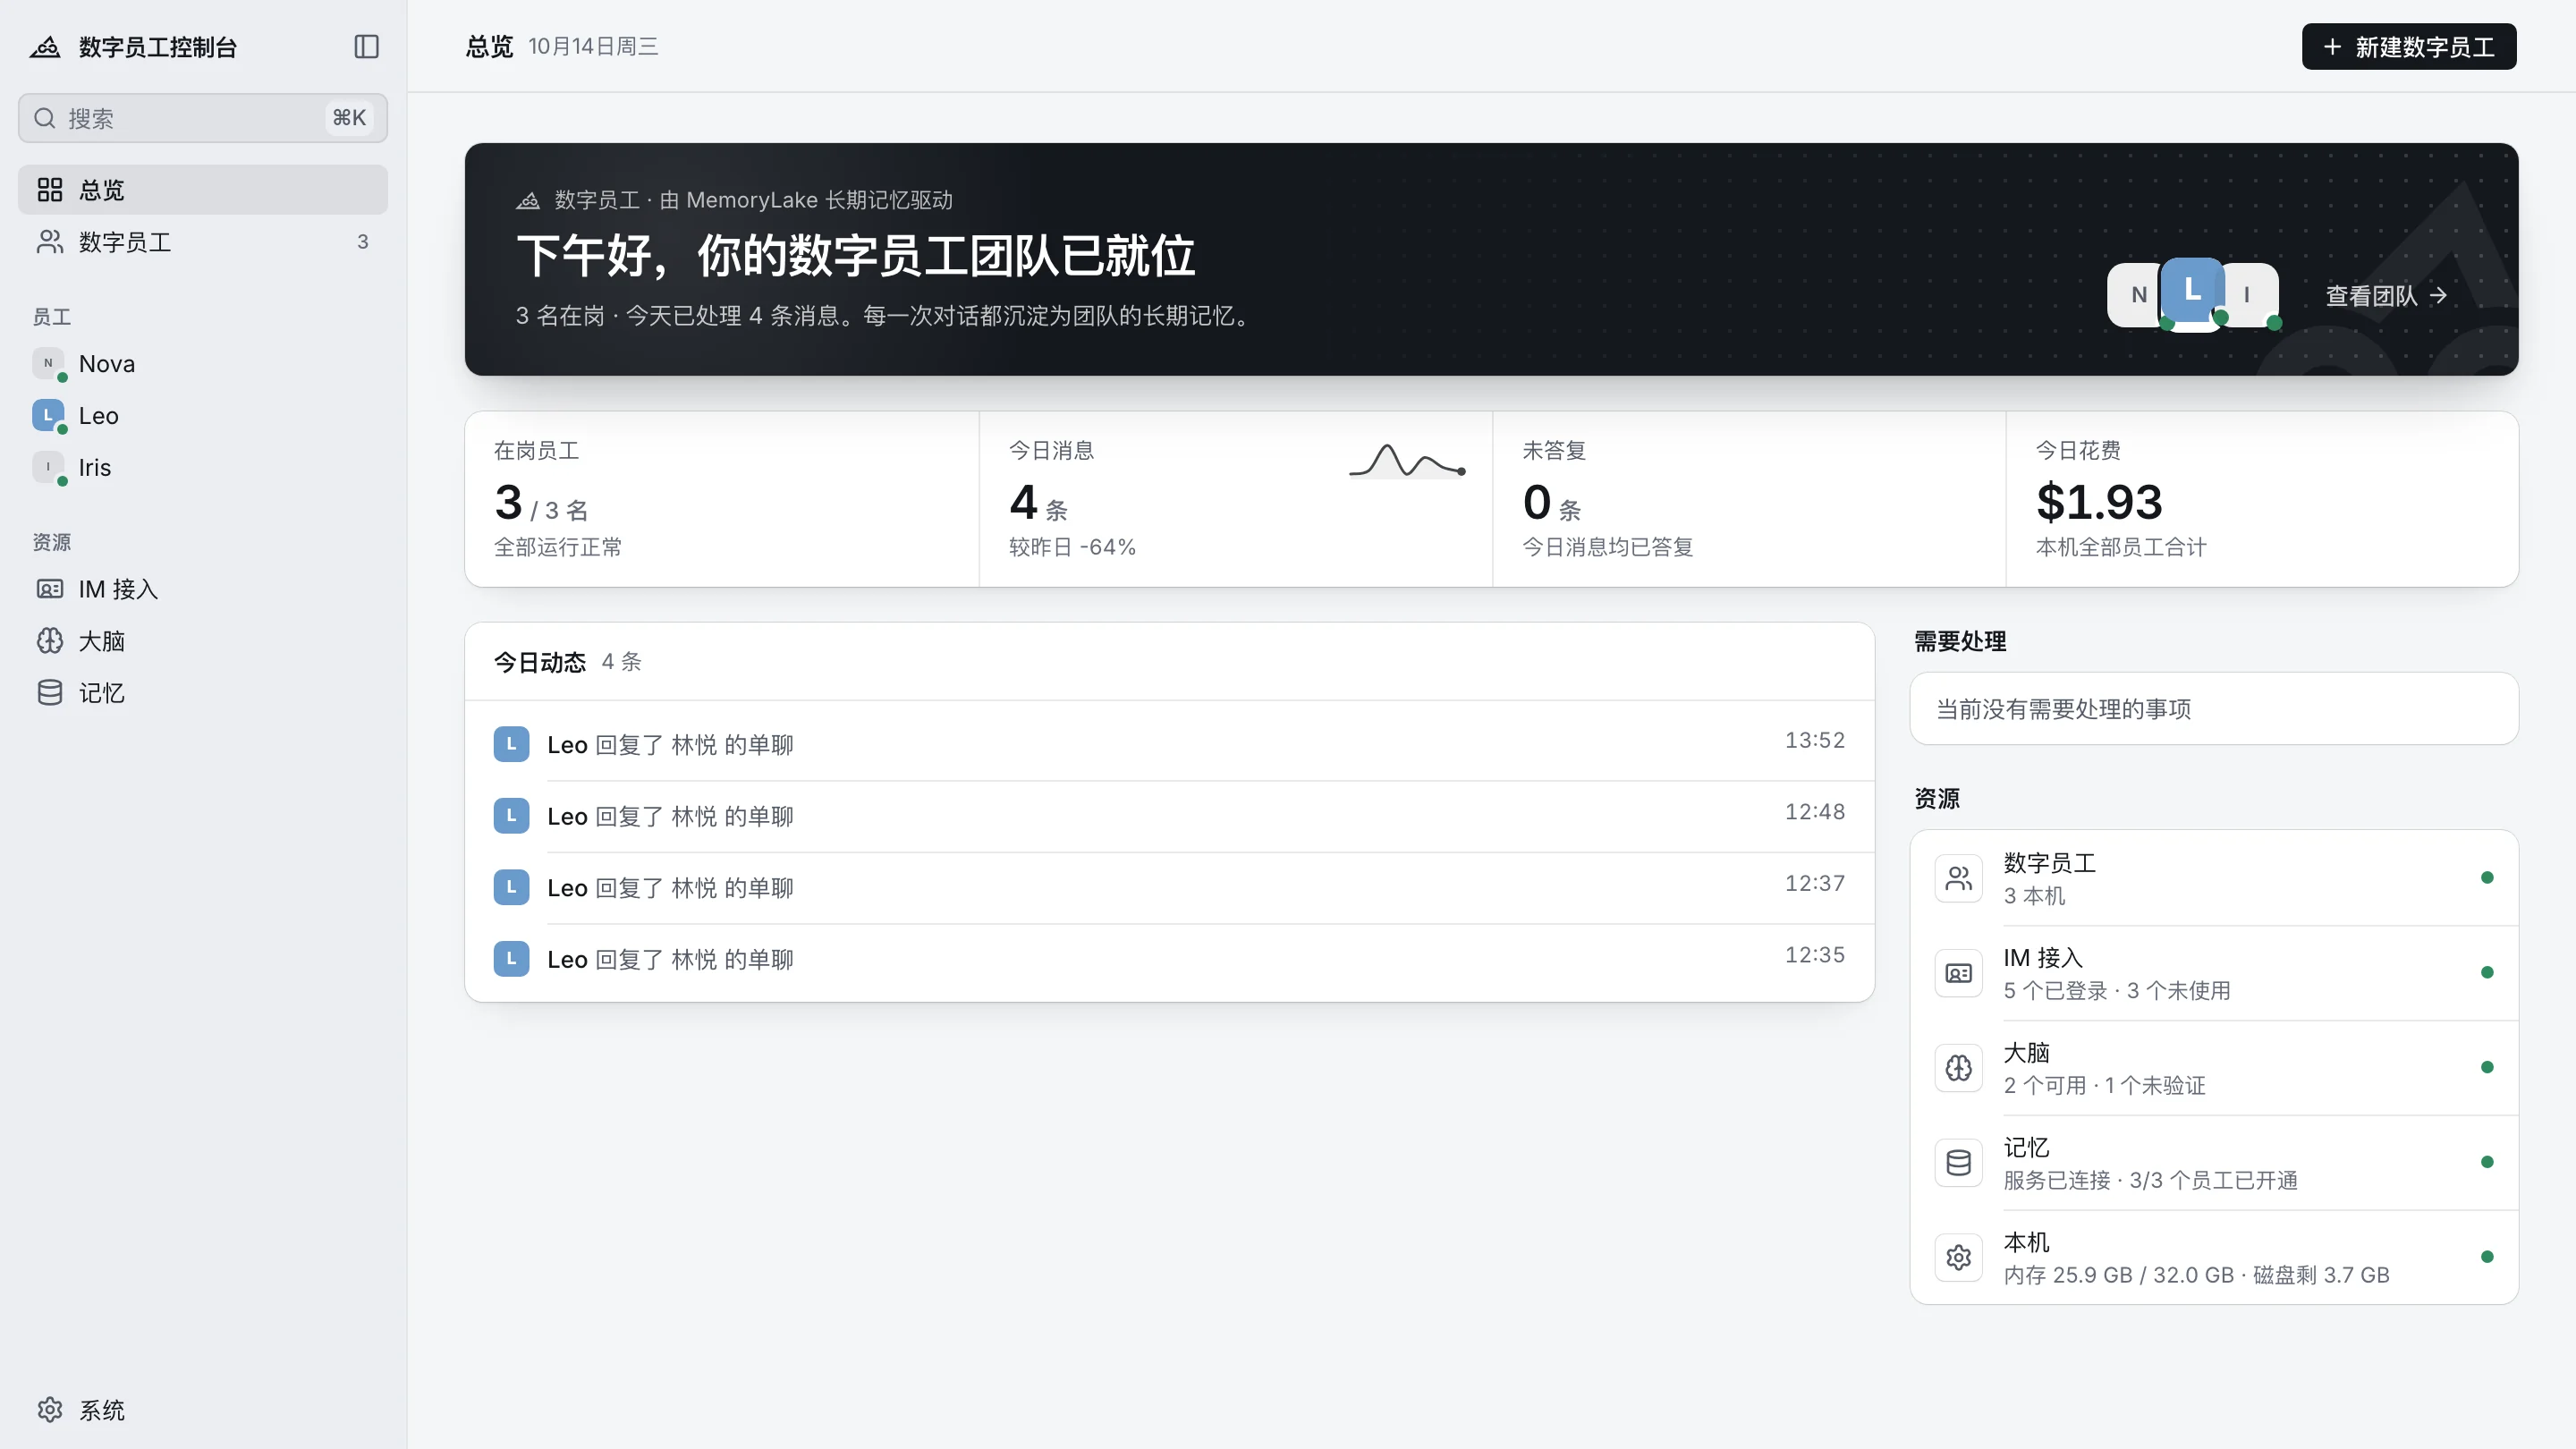Open the 在岗员工 stat card
The image size is (2576, 1449).
click(722, 499)
